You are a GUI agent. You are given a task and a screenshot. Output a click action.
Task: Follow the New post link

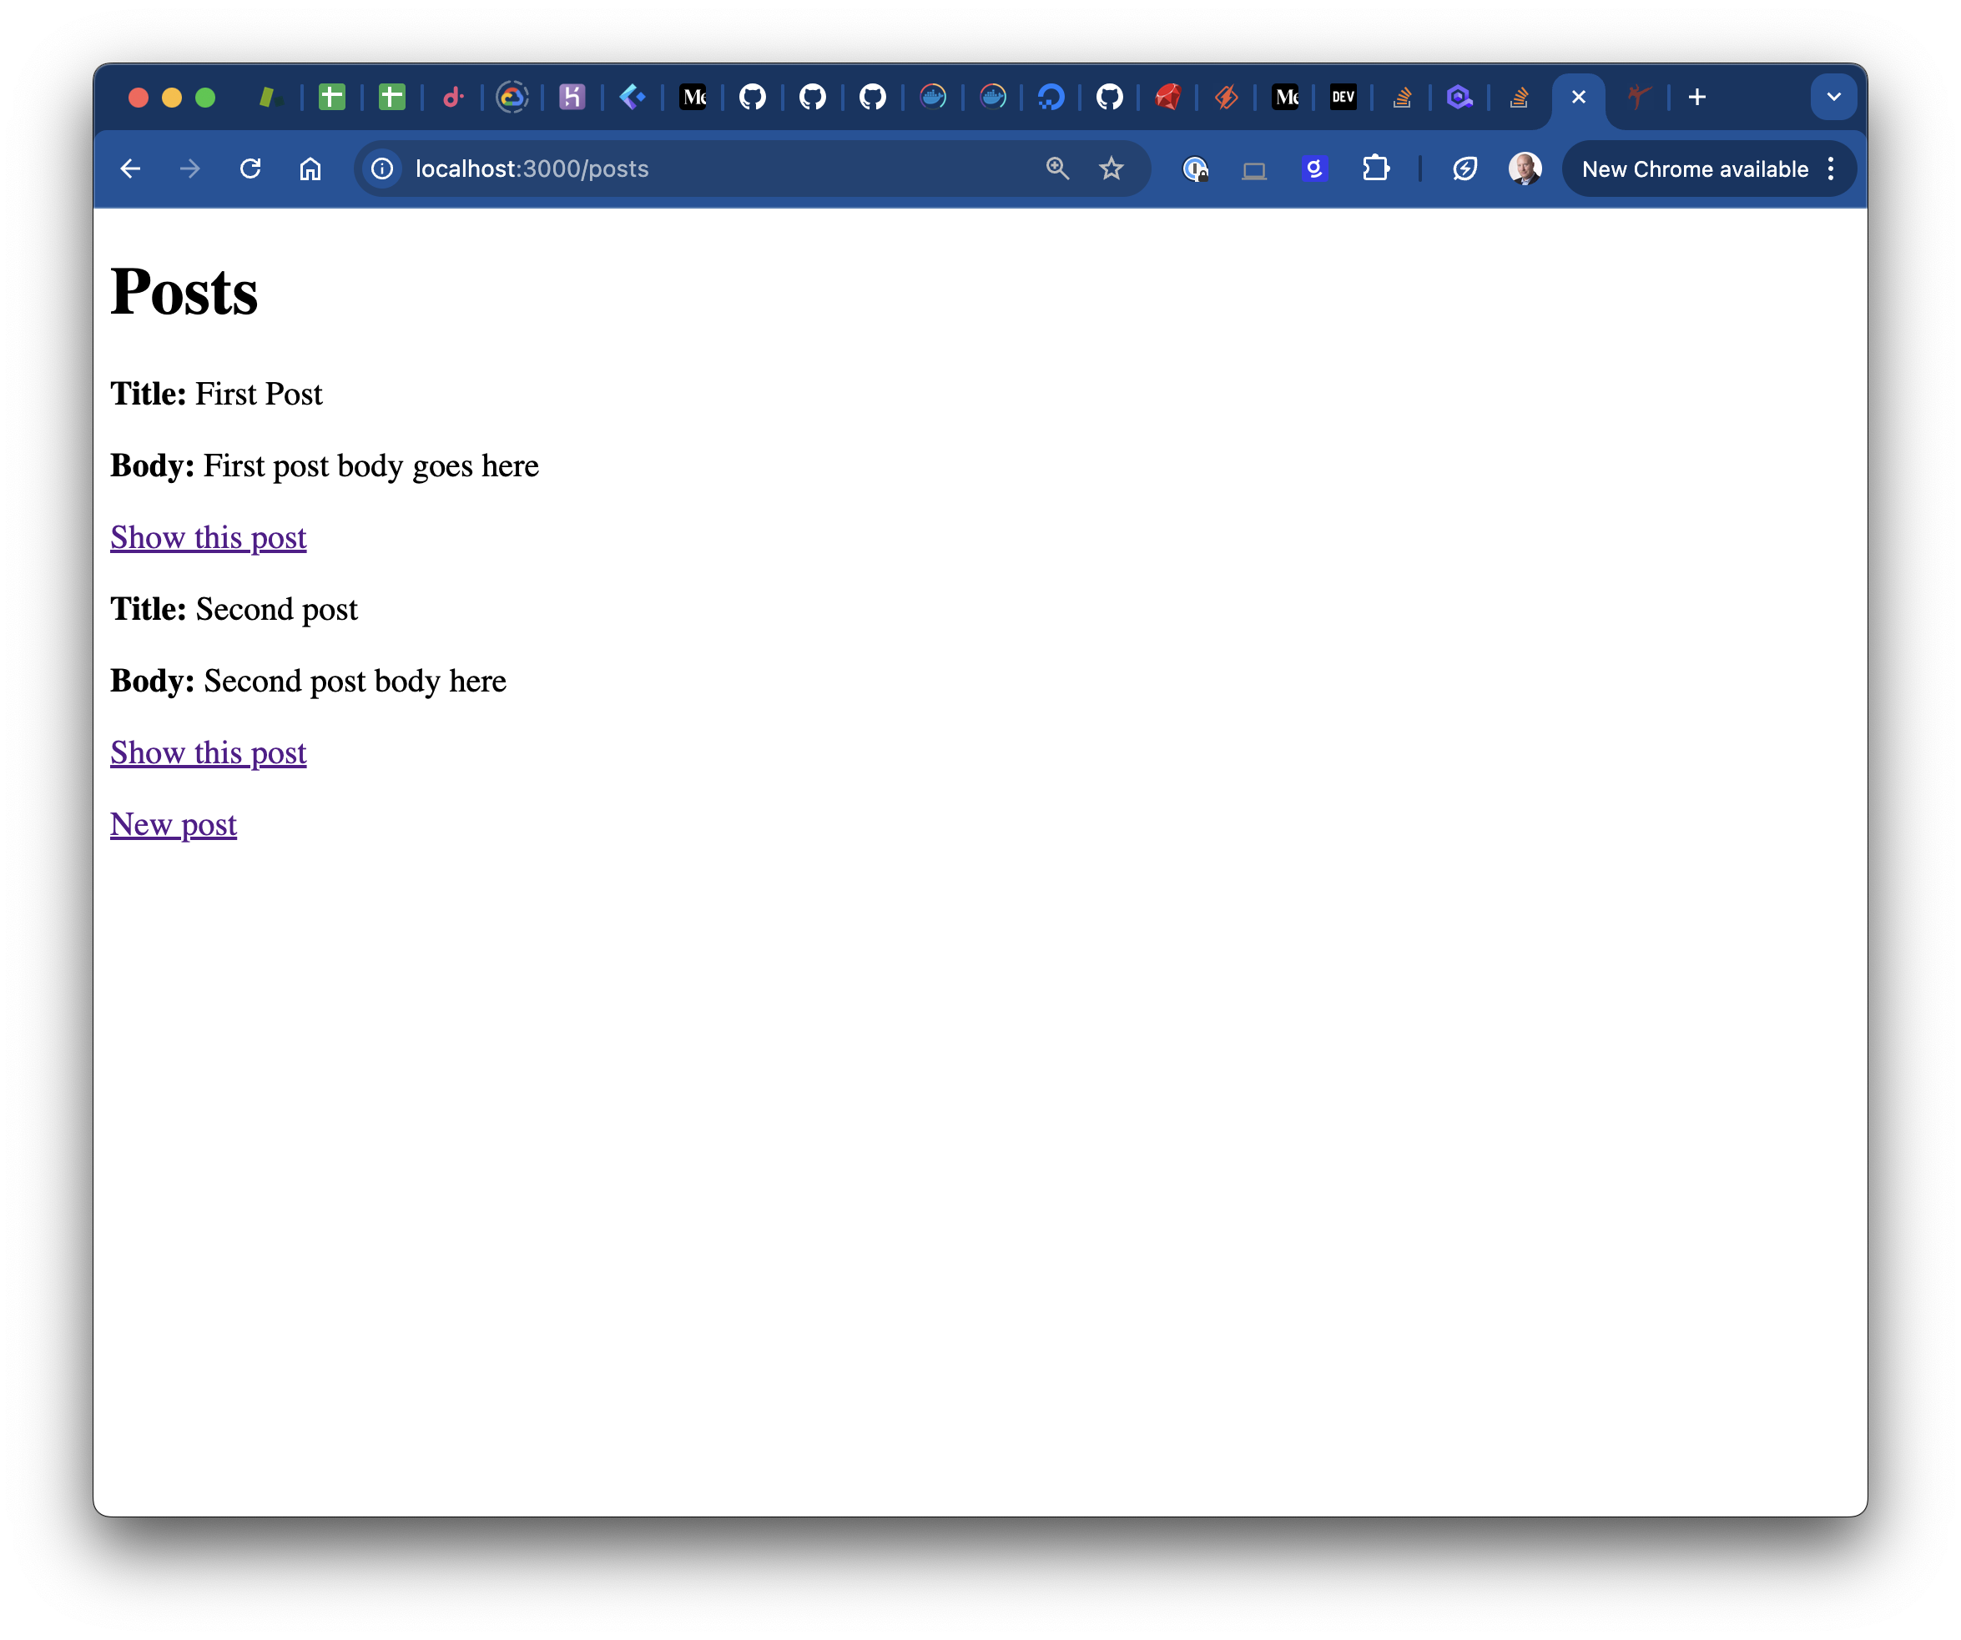(x=174, y=825)
